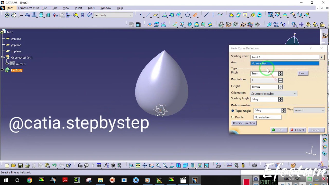
Task: Click the Zoom Out magnifier icon
Action: coord(165,165)
